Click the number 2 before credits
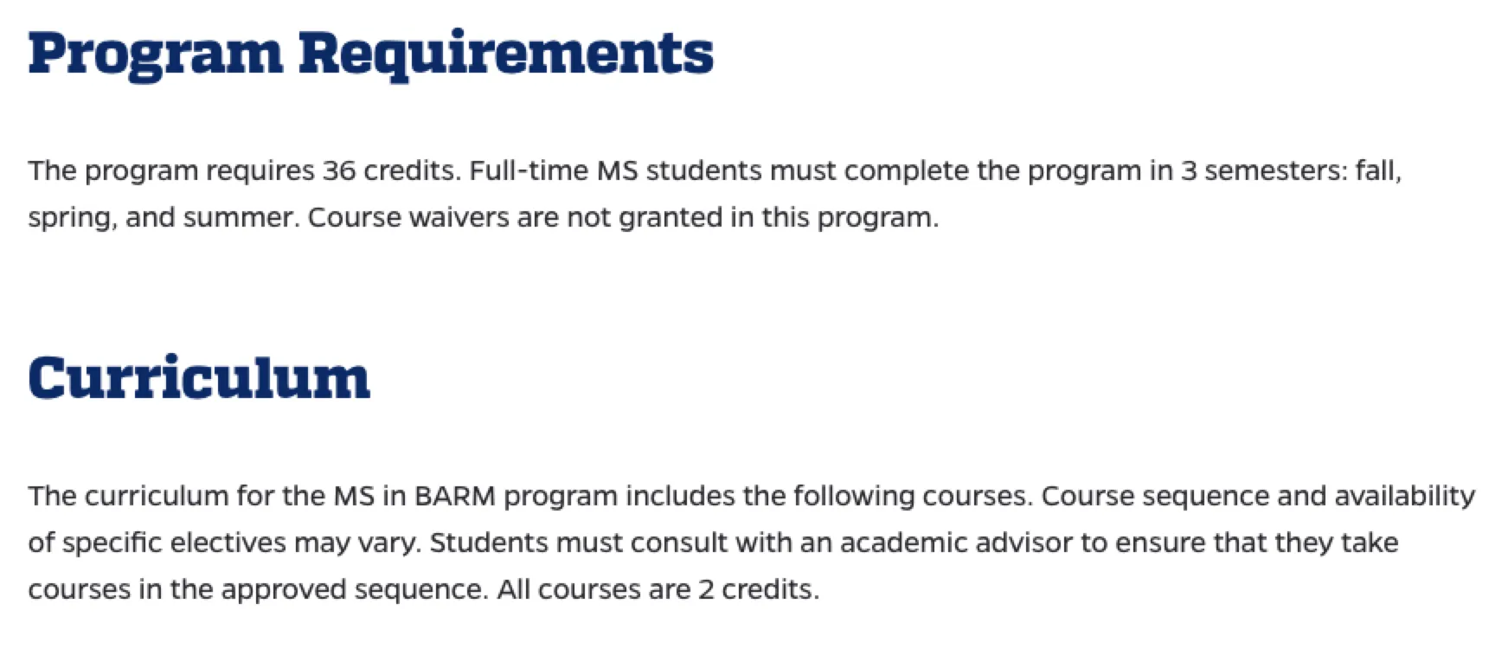The image size is (1495, 649). [706, 589]
